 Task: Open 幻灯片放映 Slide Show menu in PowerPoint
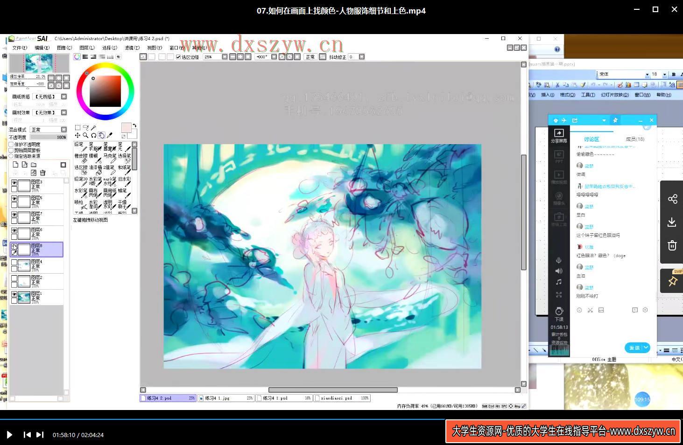[x=615, y=95]
